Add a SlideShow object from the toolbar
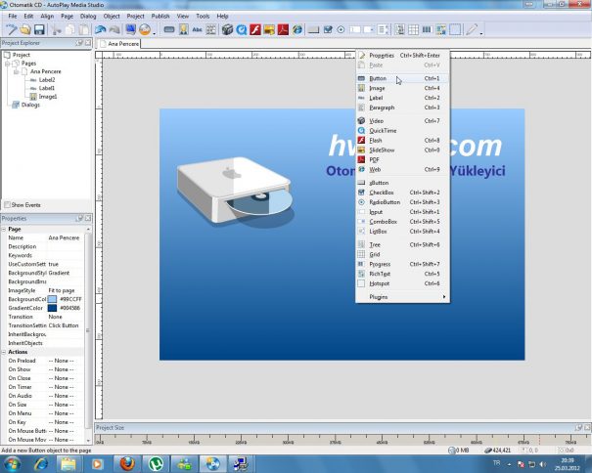The image size is (592, 473). point(269,29)
